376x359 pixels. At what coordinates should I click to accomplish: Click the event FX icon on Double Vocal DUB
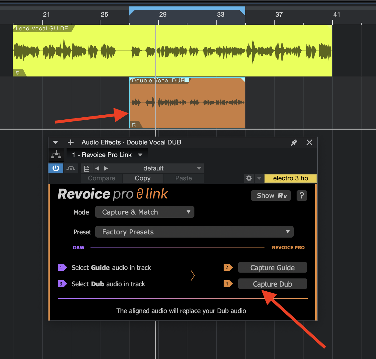[x=134, y=125]
